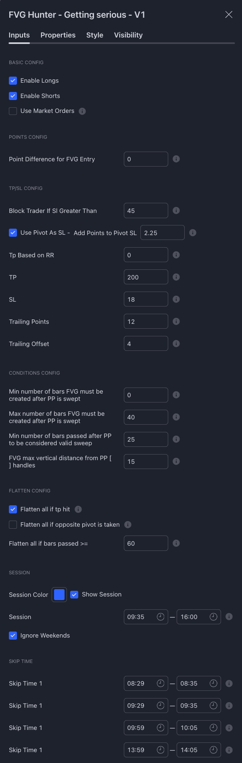Check Flatten all if opposite pivot is taken
The width and height of the screenshot is (242, 763).
coord(13,525)
